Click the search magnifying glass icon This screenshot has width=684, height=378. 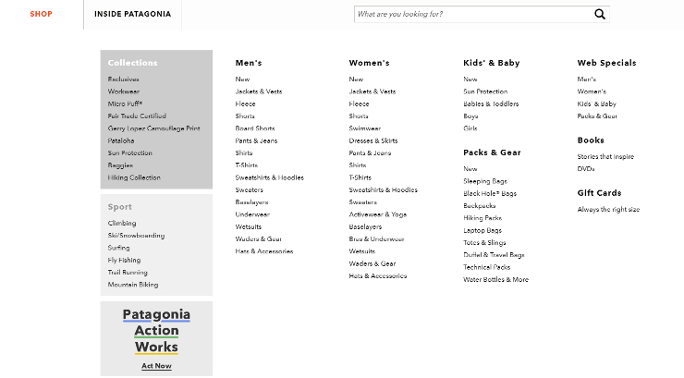(x=599, y=14)
